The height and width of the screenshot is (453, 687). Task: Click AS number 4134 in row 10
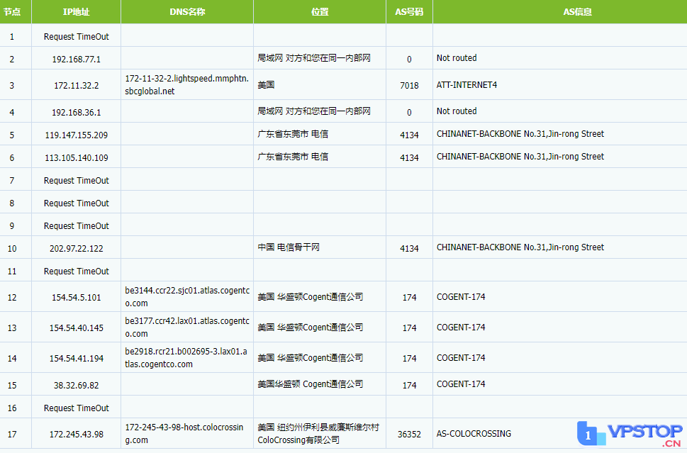(x=409, y=249)
